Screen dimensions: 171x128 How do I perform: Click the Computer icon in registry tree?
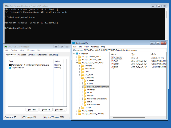click(77, 54)
